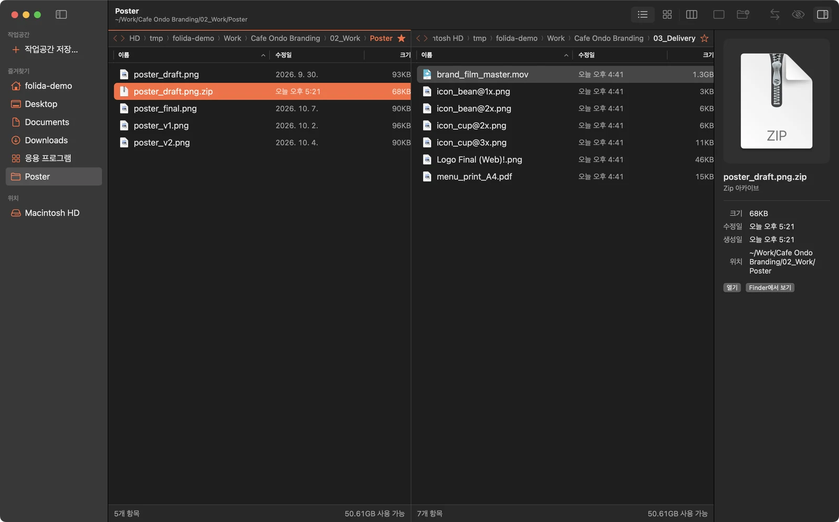Switch to grid icon view

click(x=667, y=15)
